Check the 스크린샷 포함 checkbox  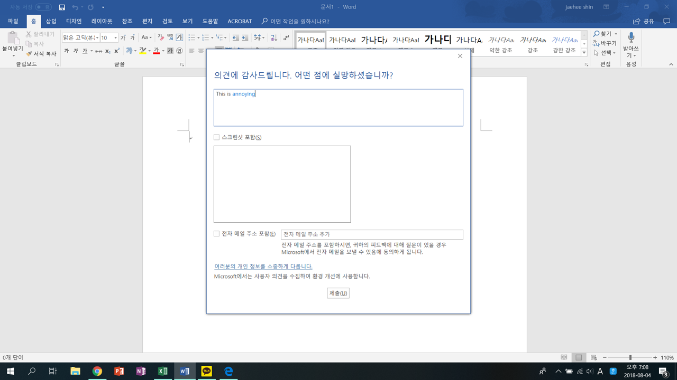(x=216, y=137)
